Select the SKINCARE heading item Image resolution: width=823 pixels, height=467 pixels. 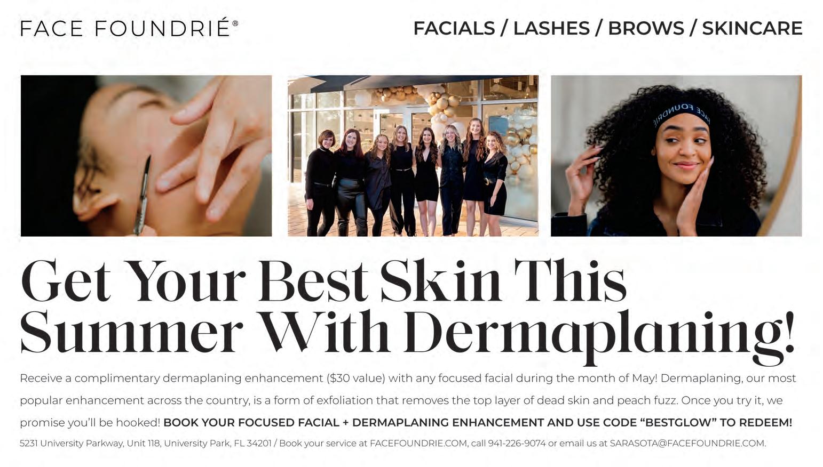tap(752, 28)
